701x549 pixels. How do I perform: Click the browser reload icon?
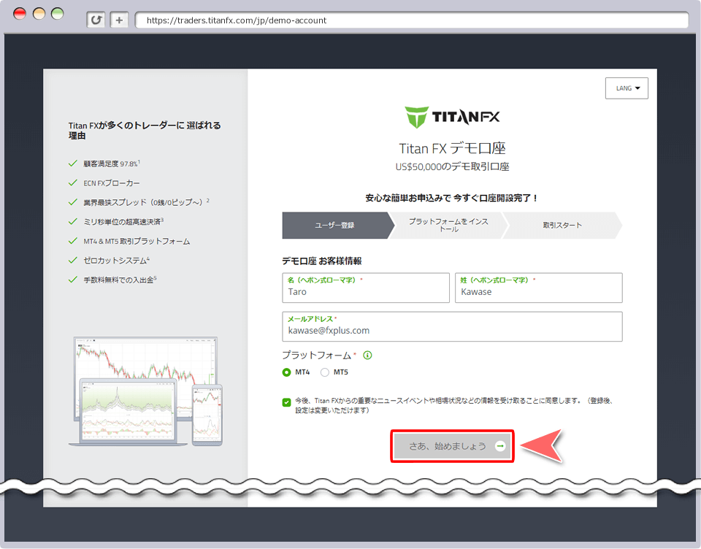96,20
